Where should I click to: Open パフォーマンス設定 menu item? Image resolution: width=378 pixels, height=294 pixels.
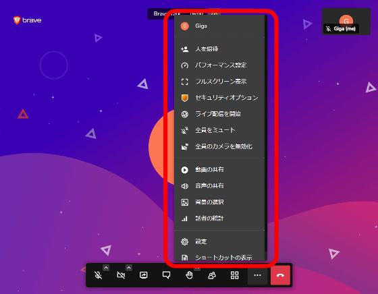point(219,65)
